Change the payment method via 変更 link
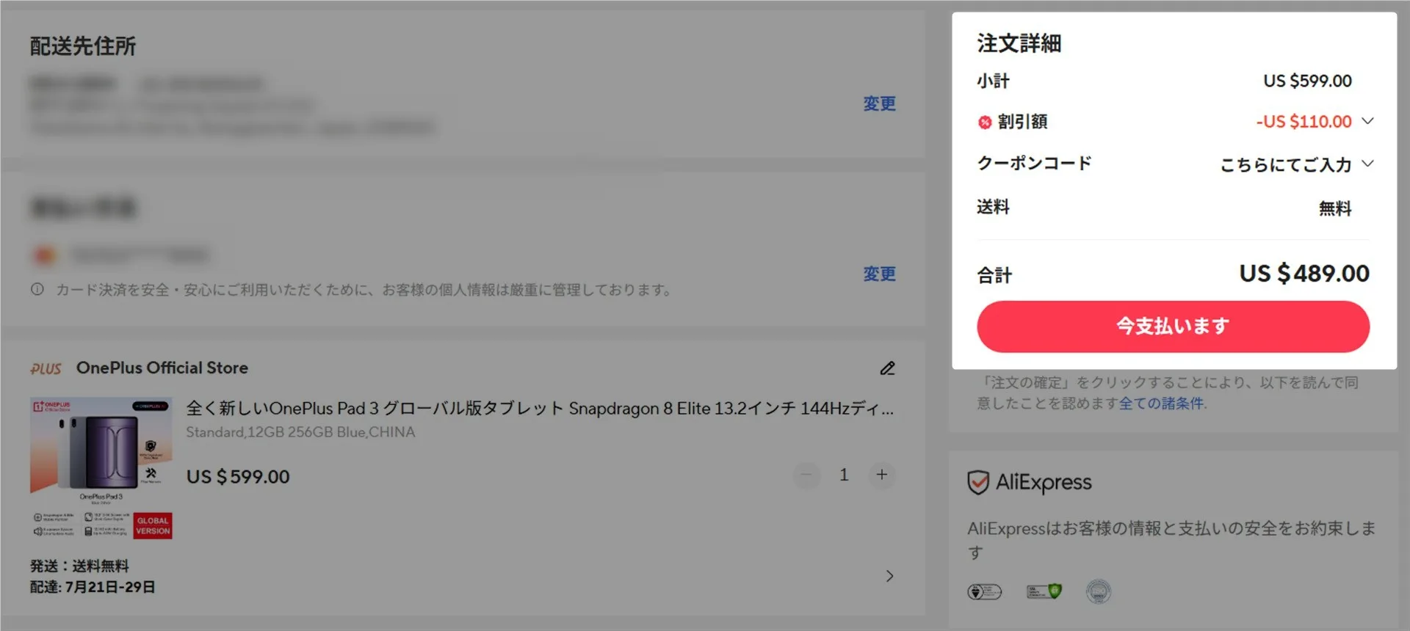 point(879,274)
